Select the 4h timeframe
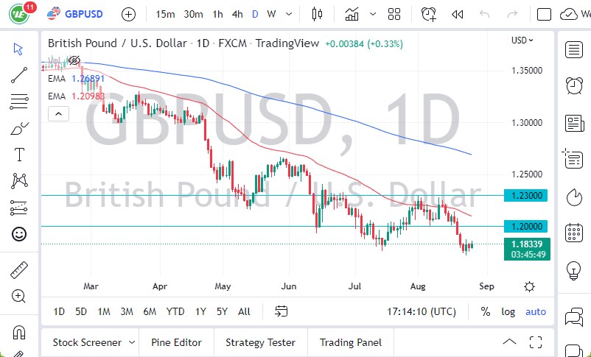Viewport: 591px width, 357px height. (237, 14)
